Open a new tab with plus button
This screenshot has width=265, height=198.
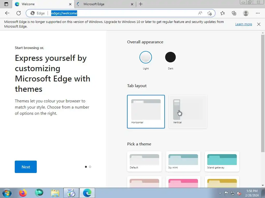pos(141,4)
